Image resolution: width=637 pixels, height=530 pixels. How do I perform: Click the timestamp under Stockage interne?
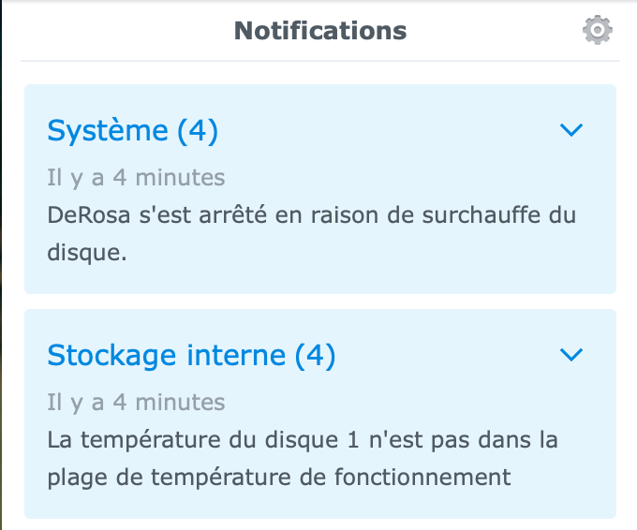pos(136,402)
